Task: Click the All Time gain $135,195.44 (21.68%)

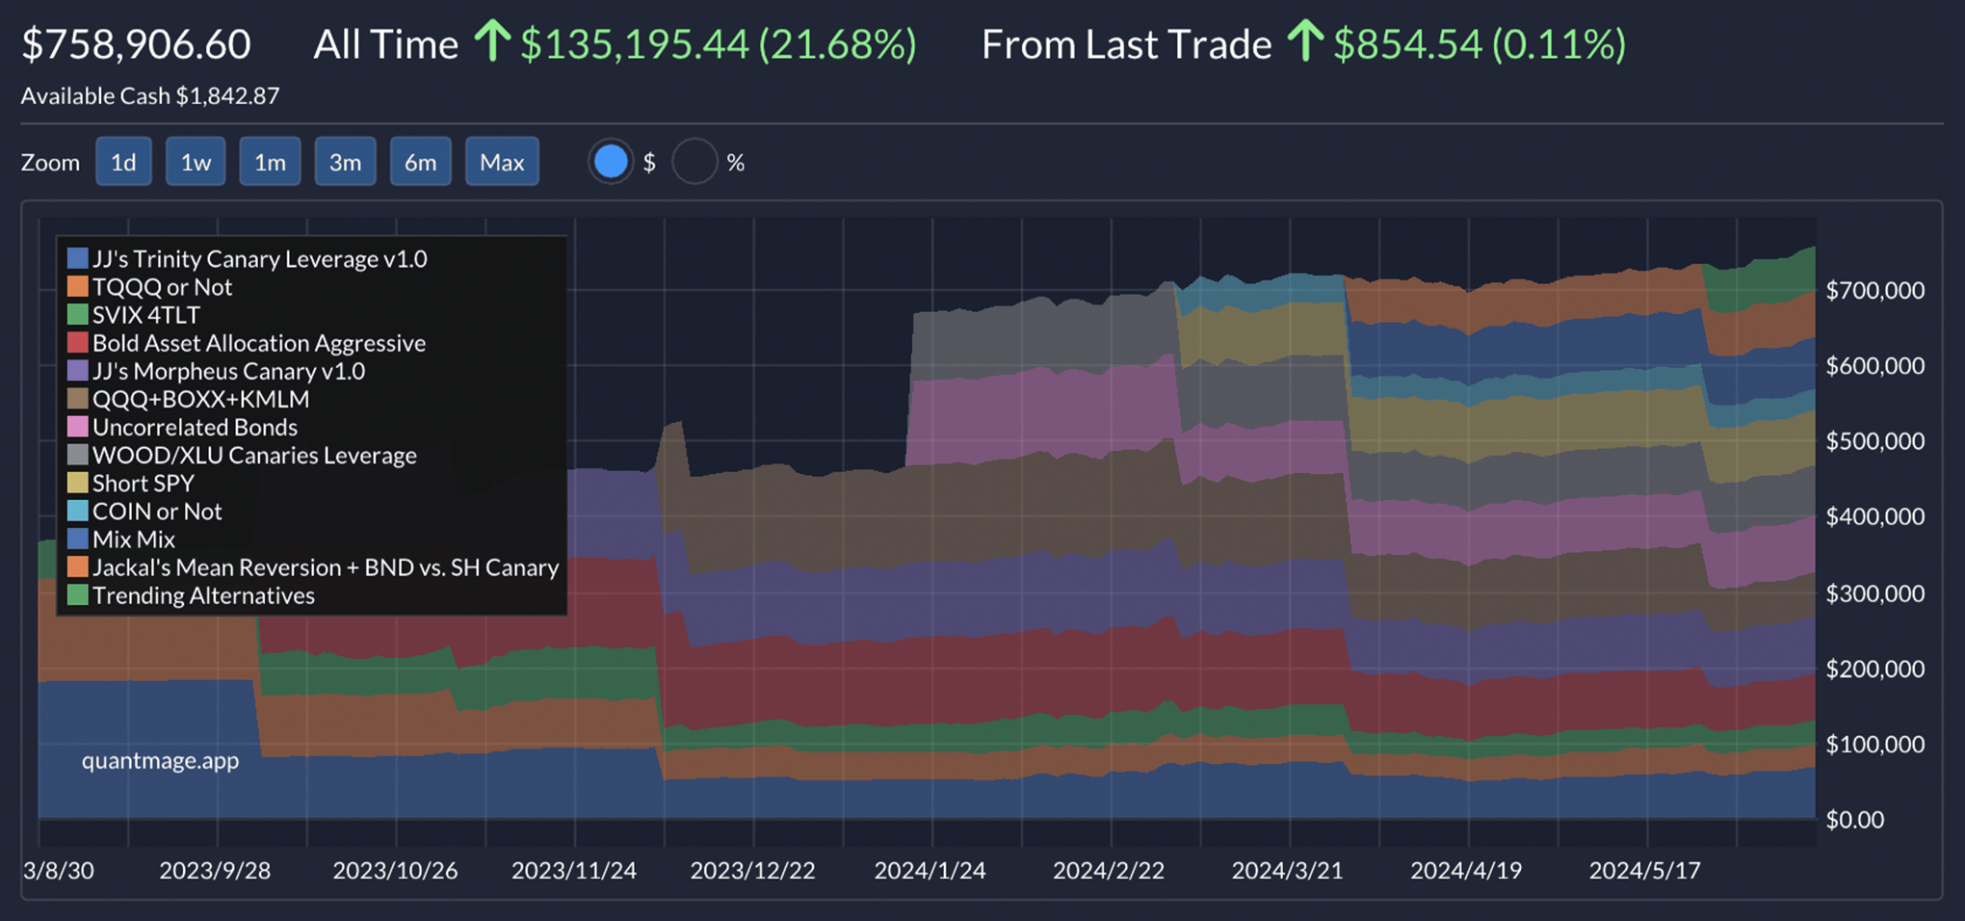Action: tap(719, 44)
